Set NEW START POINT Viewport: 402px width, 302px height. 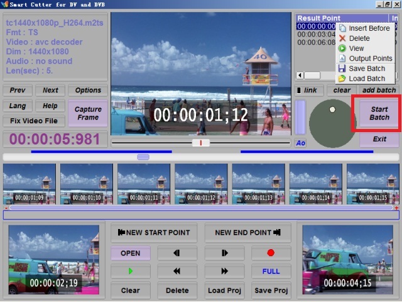[154, 233]
